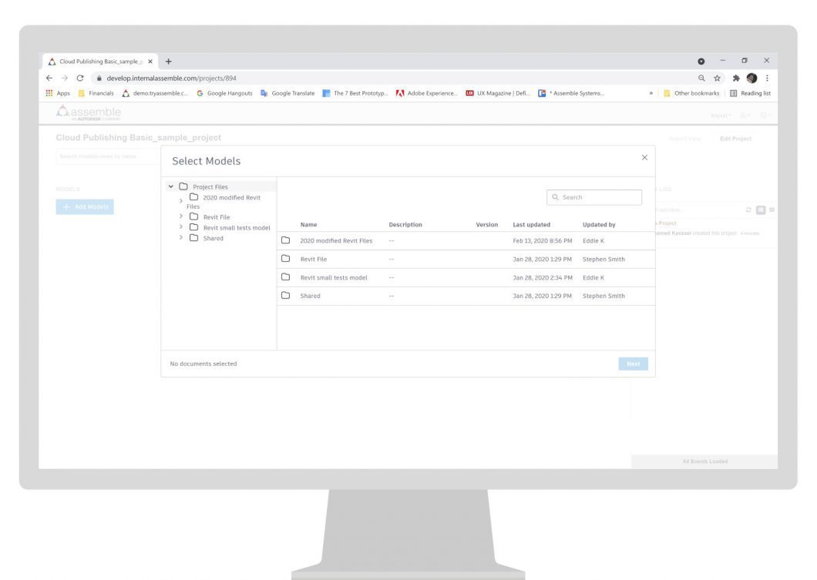Screen dimensions: 817x580
Task: Open the browser extensions puzzle icon
Action: point(736,78)
